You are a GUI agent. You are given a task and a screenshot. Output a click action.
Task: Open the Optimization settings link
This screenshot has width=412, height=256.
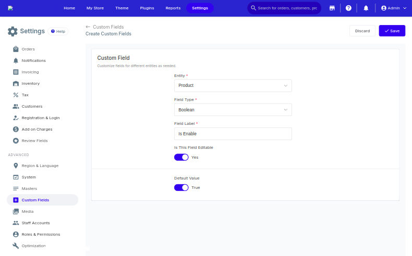pos(33,246)
